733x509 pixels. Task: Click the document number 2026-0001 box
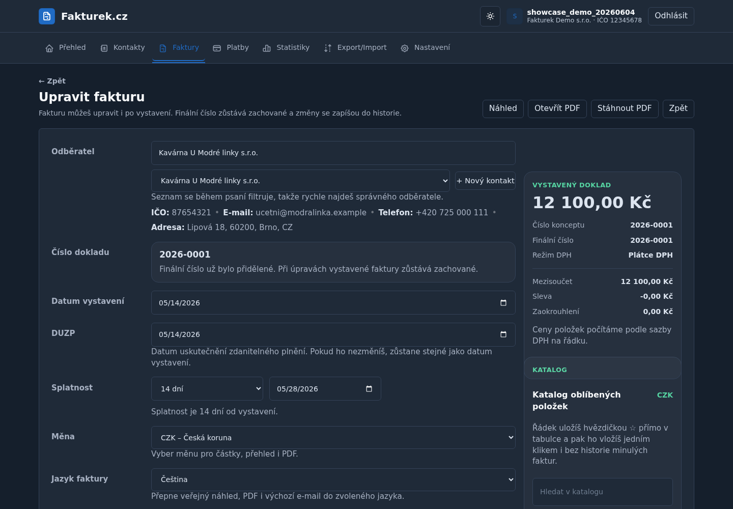point(333,262)
